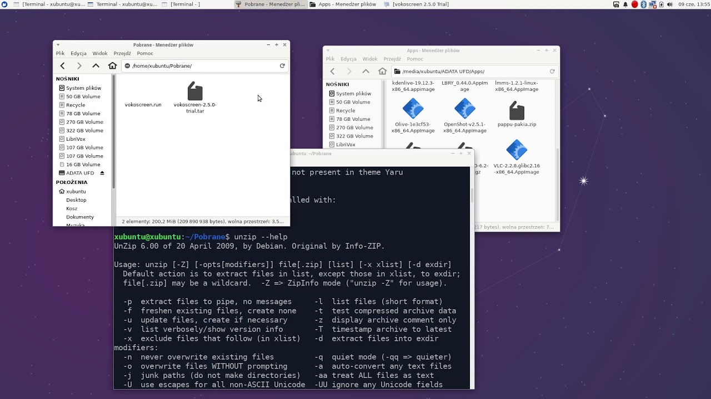Click home icon in Apps window
The width and height of the screenshot is (711, 399).
tap(382, 71)
